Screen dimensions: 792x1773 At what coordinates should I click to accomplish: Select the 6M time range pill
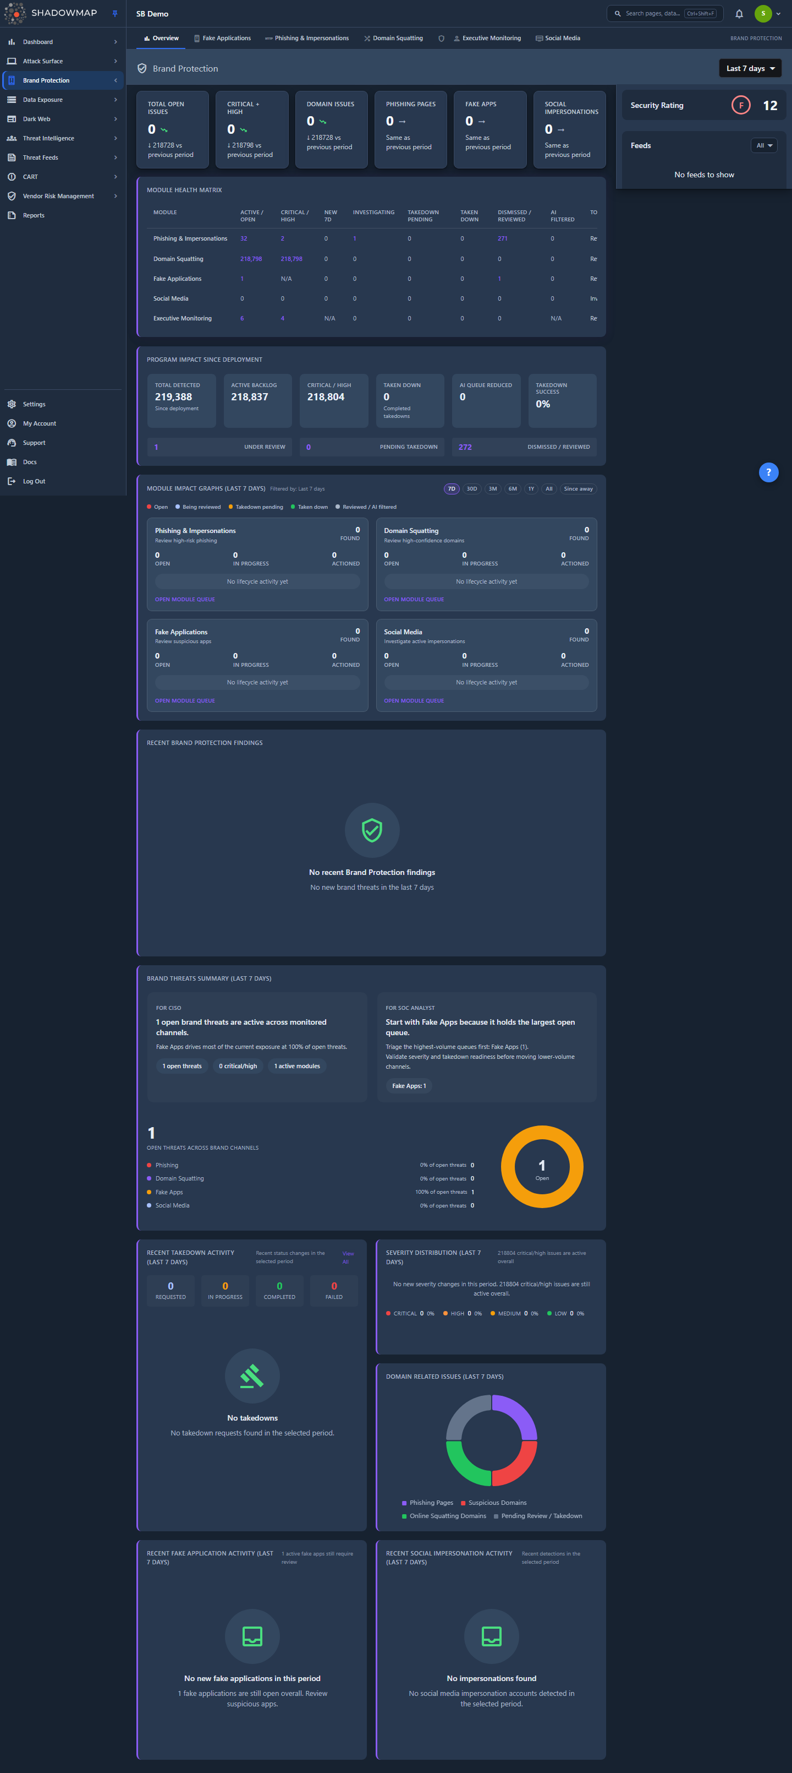[x=513, y=489]
